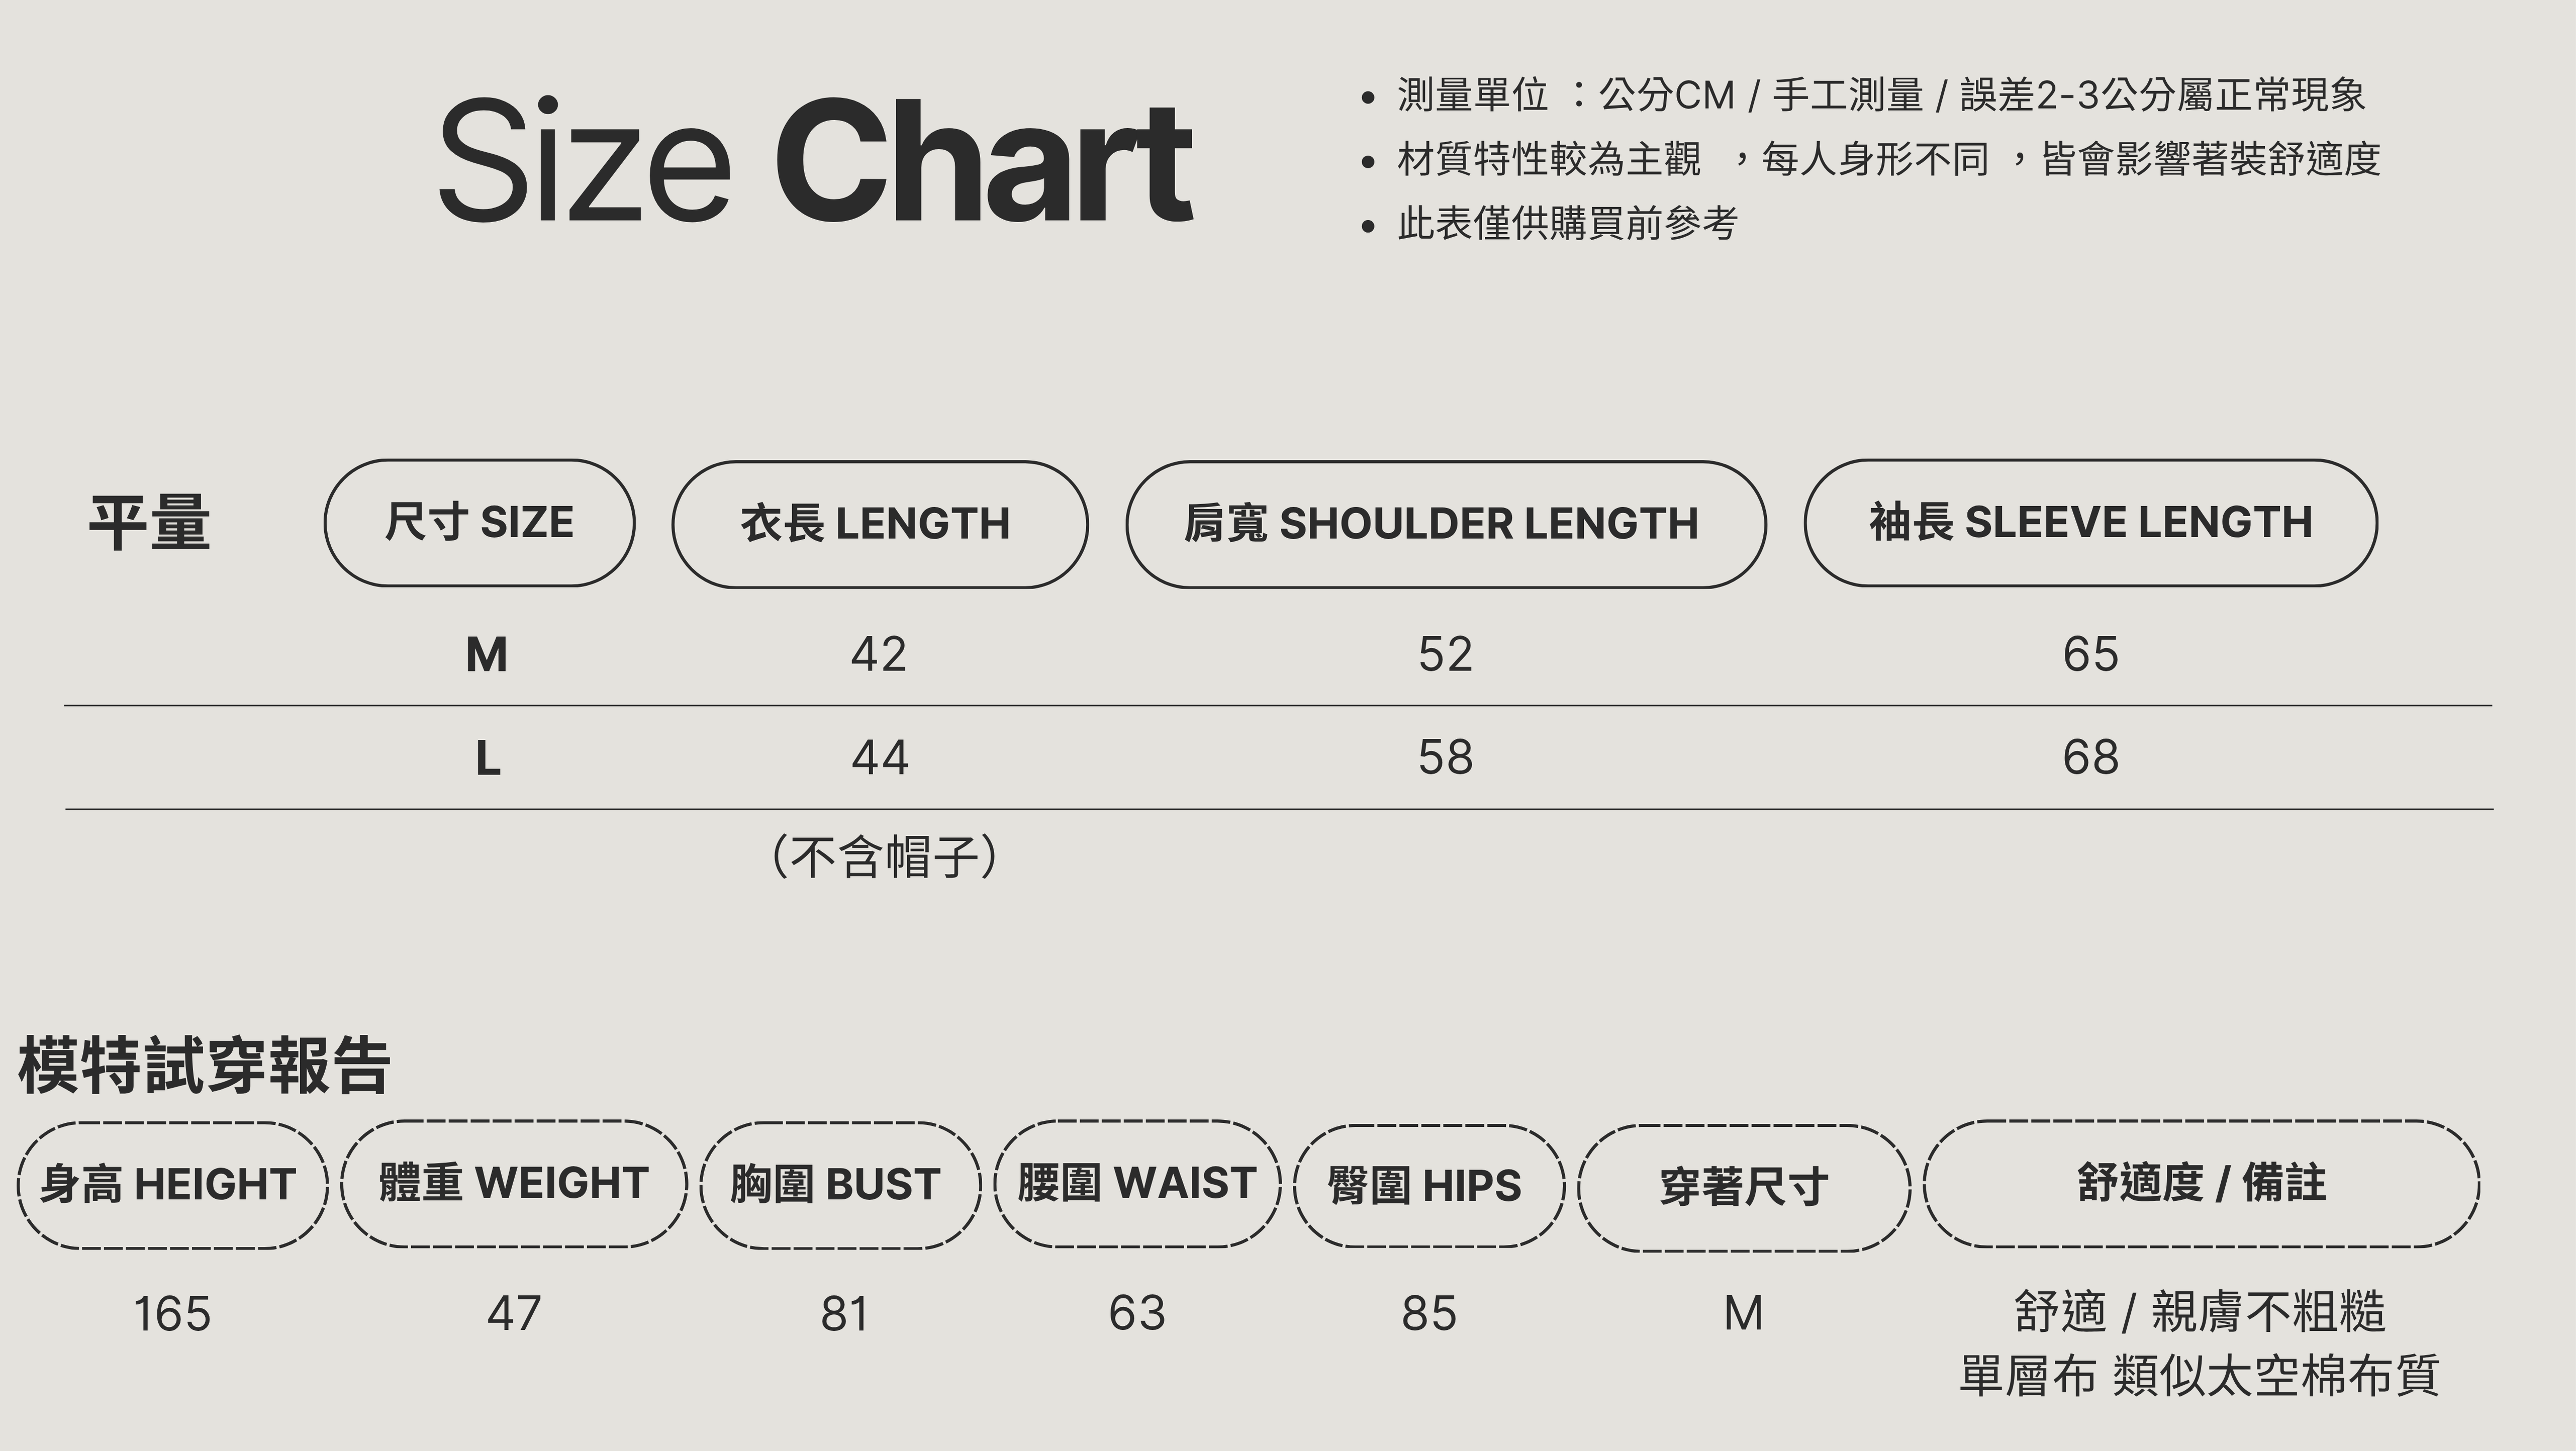Click the 胸圍 BUST dashed pill

839,1185
